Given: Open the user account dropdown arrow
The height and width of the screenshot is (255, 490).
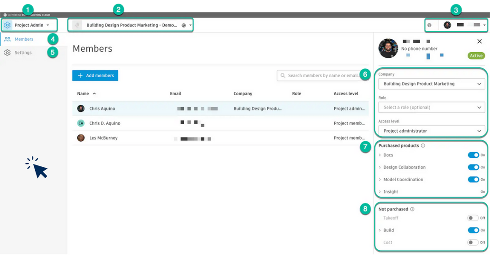Looking at the screenshot, I should pos(484,25).
